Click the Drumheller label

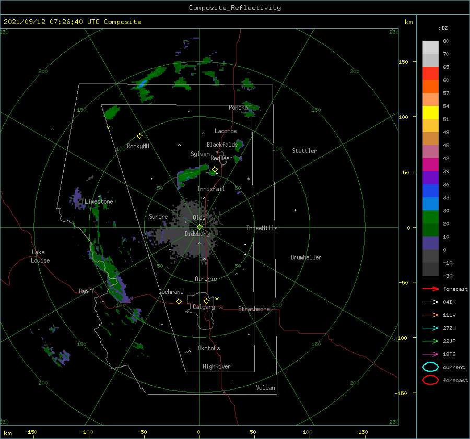[306, 257]
